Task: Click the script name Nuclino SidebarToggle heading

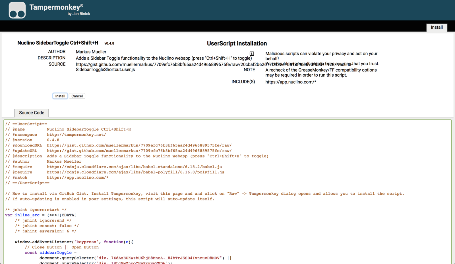Action: (x=58, y=43)
